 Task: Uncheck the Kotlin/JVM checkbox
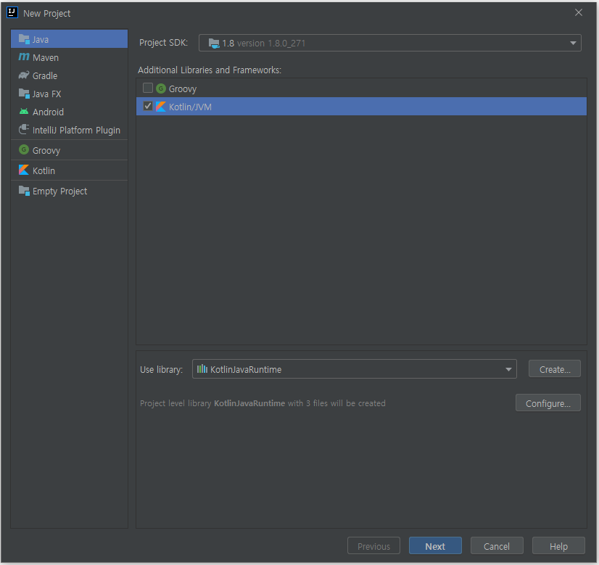point(148,106)
